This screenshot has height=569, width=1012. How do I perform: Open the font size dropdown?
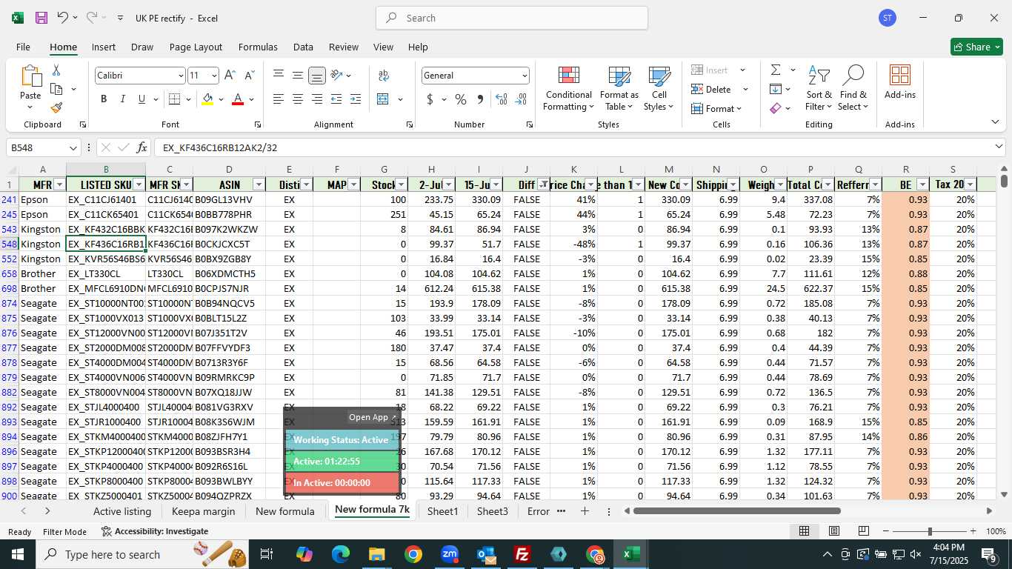point(214,76)
